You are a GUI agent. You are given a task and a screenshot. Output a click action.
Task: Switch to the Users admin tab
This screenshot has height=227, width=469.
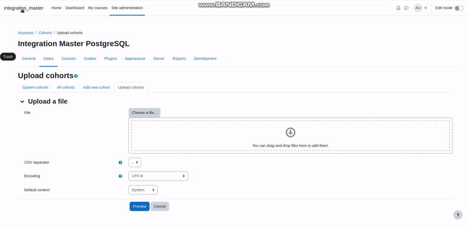click(x=49, y=59)
